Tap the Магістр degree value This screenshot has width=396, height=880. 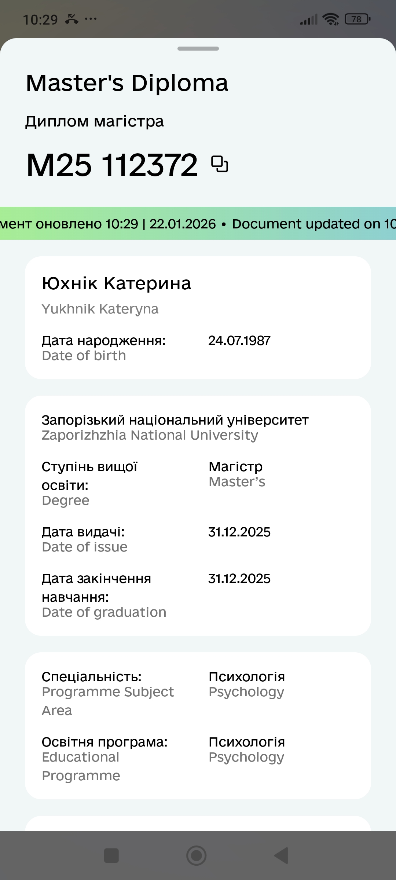pyautogui.click(x=236, y=467)
